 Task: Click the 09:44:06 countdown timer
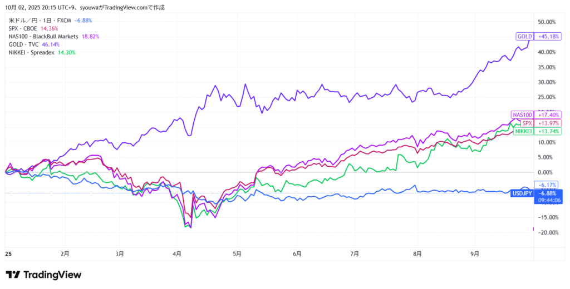click(548, 200)
